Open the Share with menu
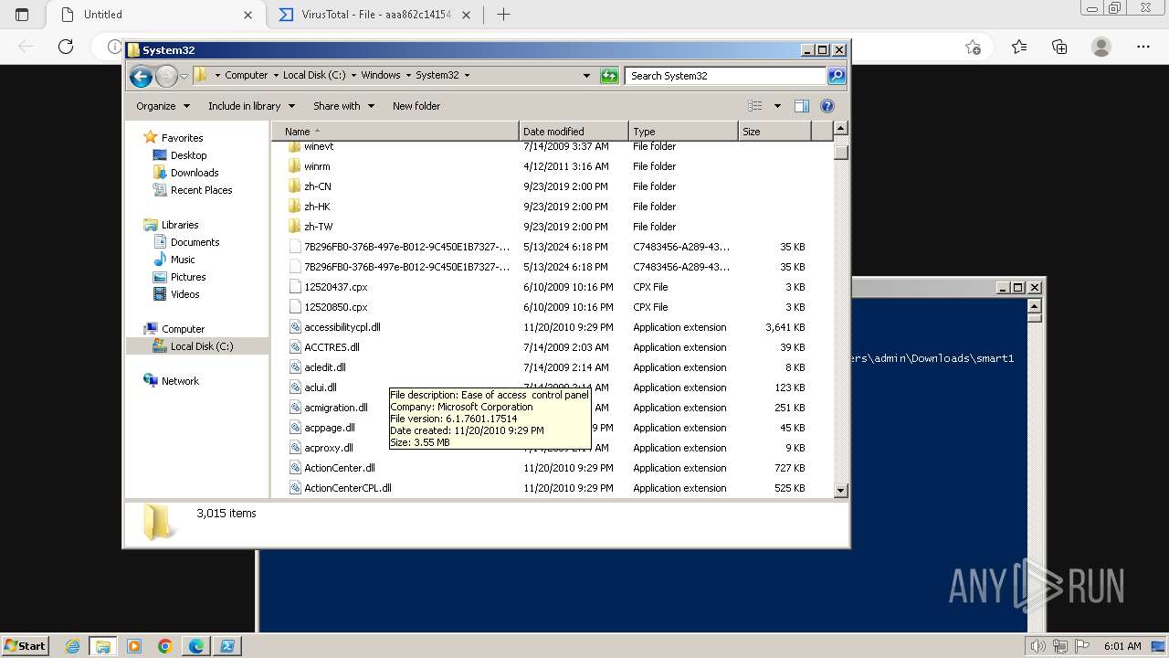Image resolution: width=1169 pixels, height=658 pixels. pyautogui.click(x=343, y=106)
